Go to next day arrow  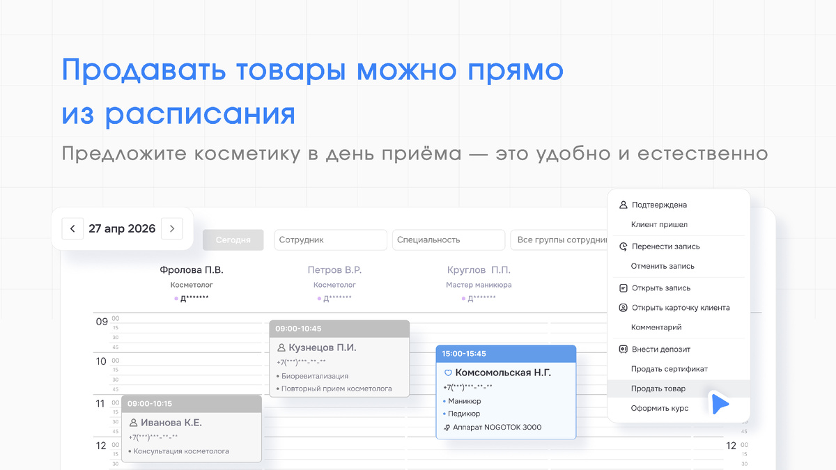click(172, 228)
